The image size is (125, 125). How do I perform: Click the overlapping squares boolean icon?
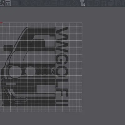pos(61,3)
